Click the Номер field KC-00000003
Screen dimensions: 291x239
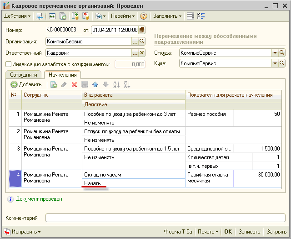[64, 30]
